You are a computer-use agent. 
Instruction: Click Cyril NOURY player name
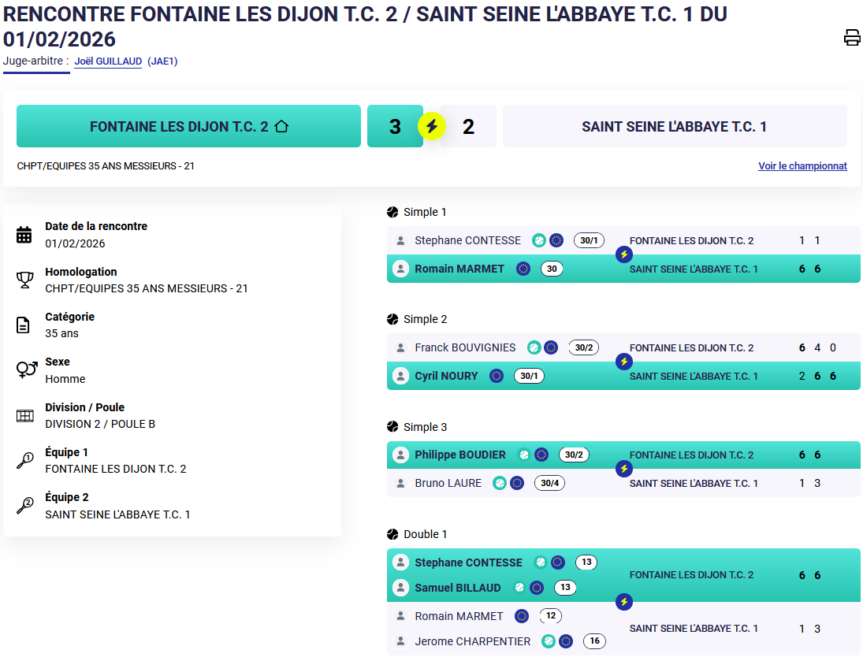click(446, 376)
